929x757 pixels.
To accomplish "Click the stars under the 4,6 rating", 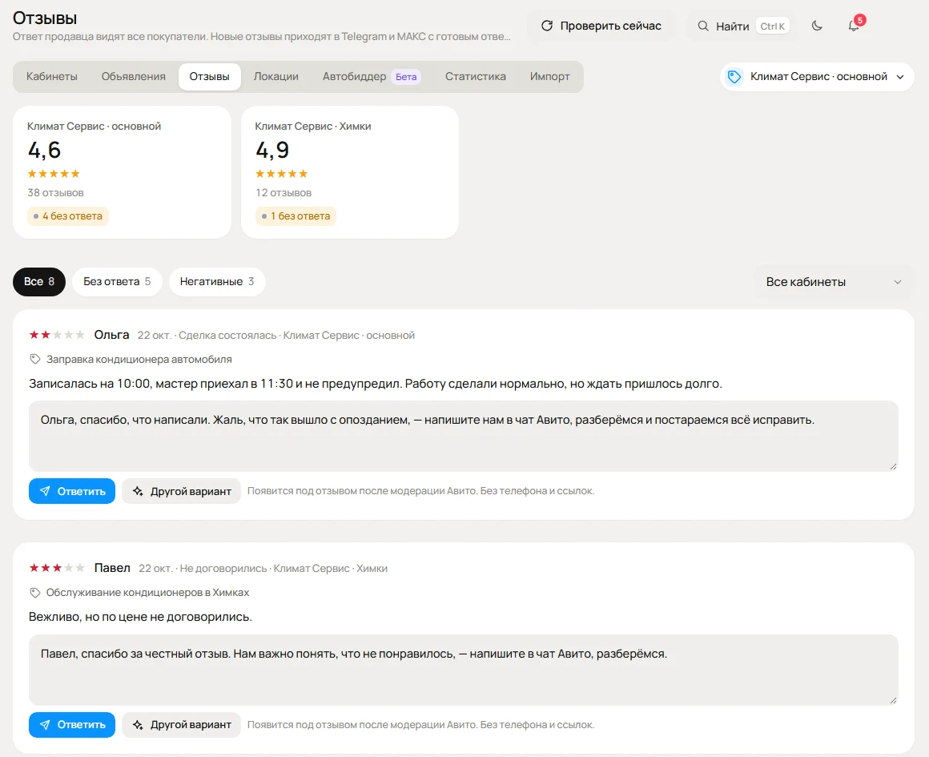I will coord(54,174).
